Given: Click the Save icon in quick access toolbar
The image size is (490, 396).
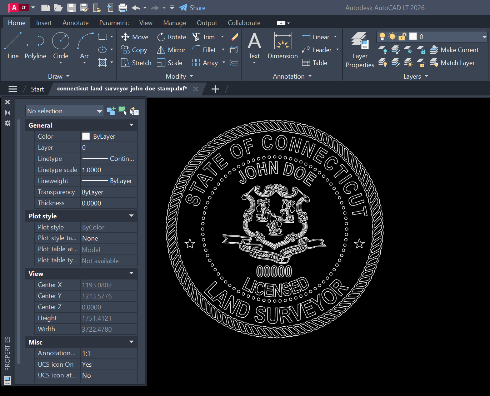Looking at the screenshot, I should [x=71, y=8].
